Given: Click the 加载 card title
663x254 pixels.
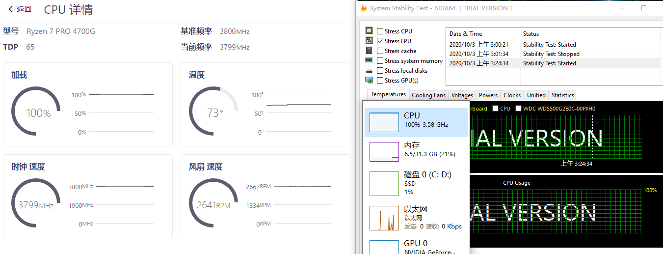Looking at the screenshot, I should [x=19, y=75].
